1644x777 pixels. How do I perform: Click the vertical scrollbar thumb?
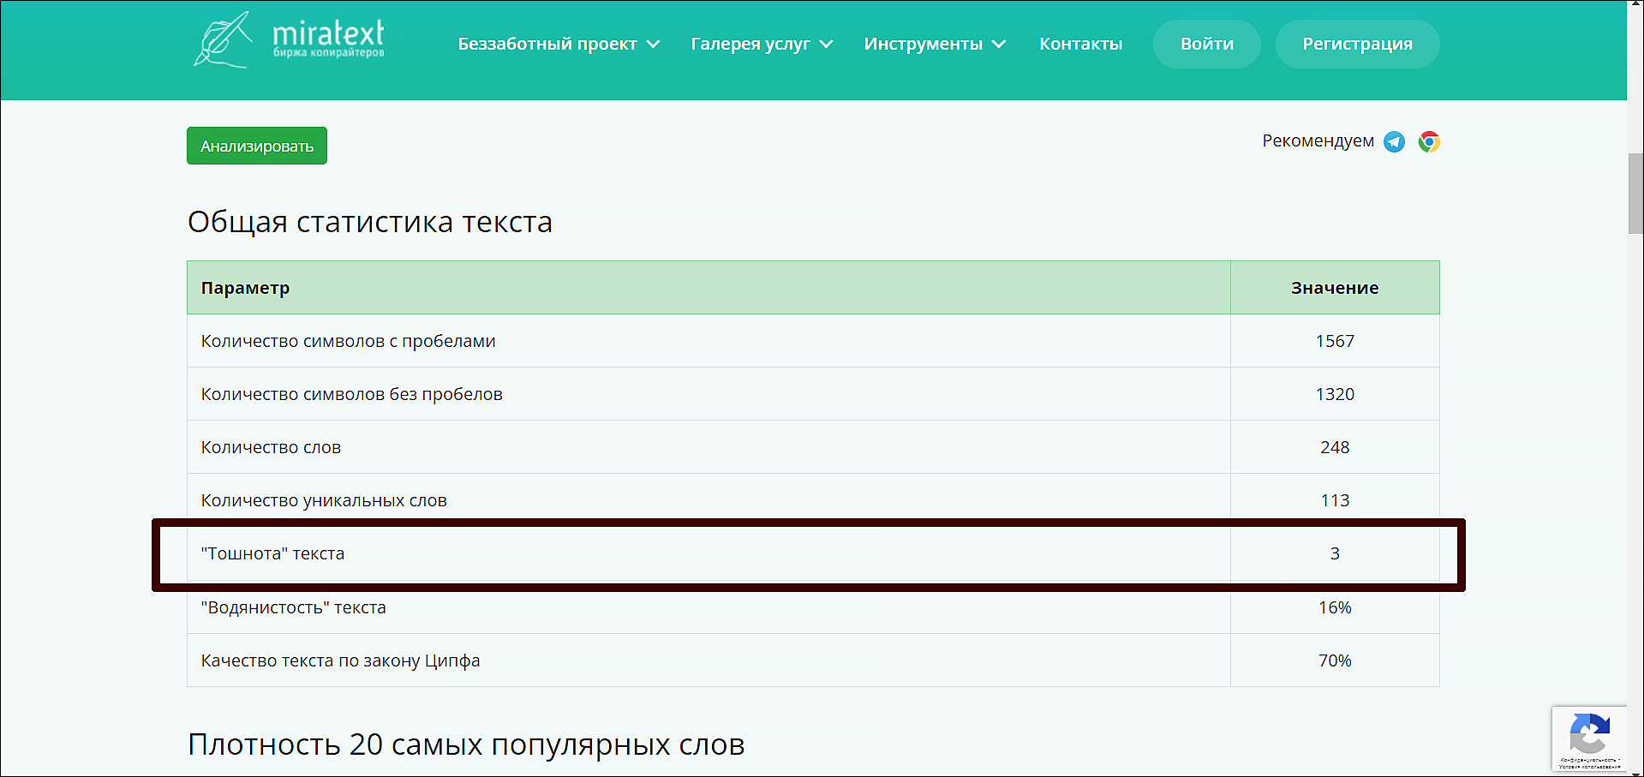coord(1635,194)
